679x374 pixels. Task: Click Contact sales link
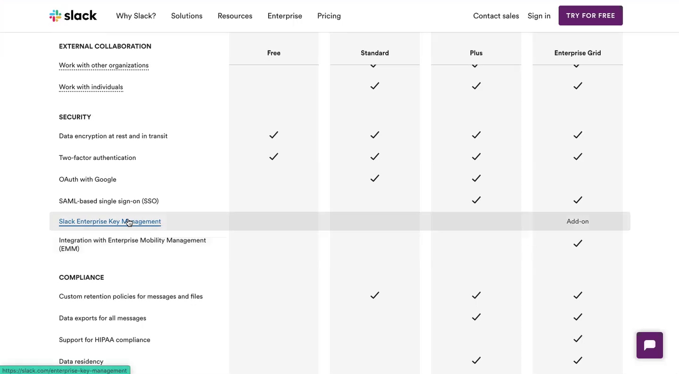(496, 16)
